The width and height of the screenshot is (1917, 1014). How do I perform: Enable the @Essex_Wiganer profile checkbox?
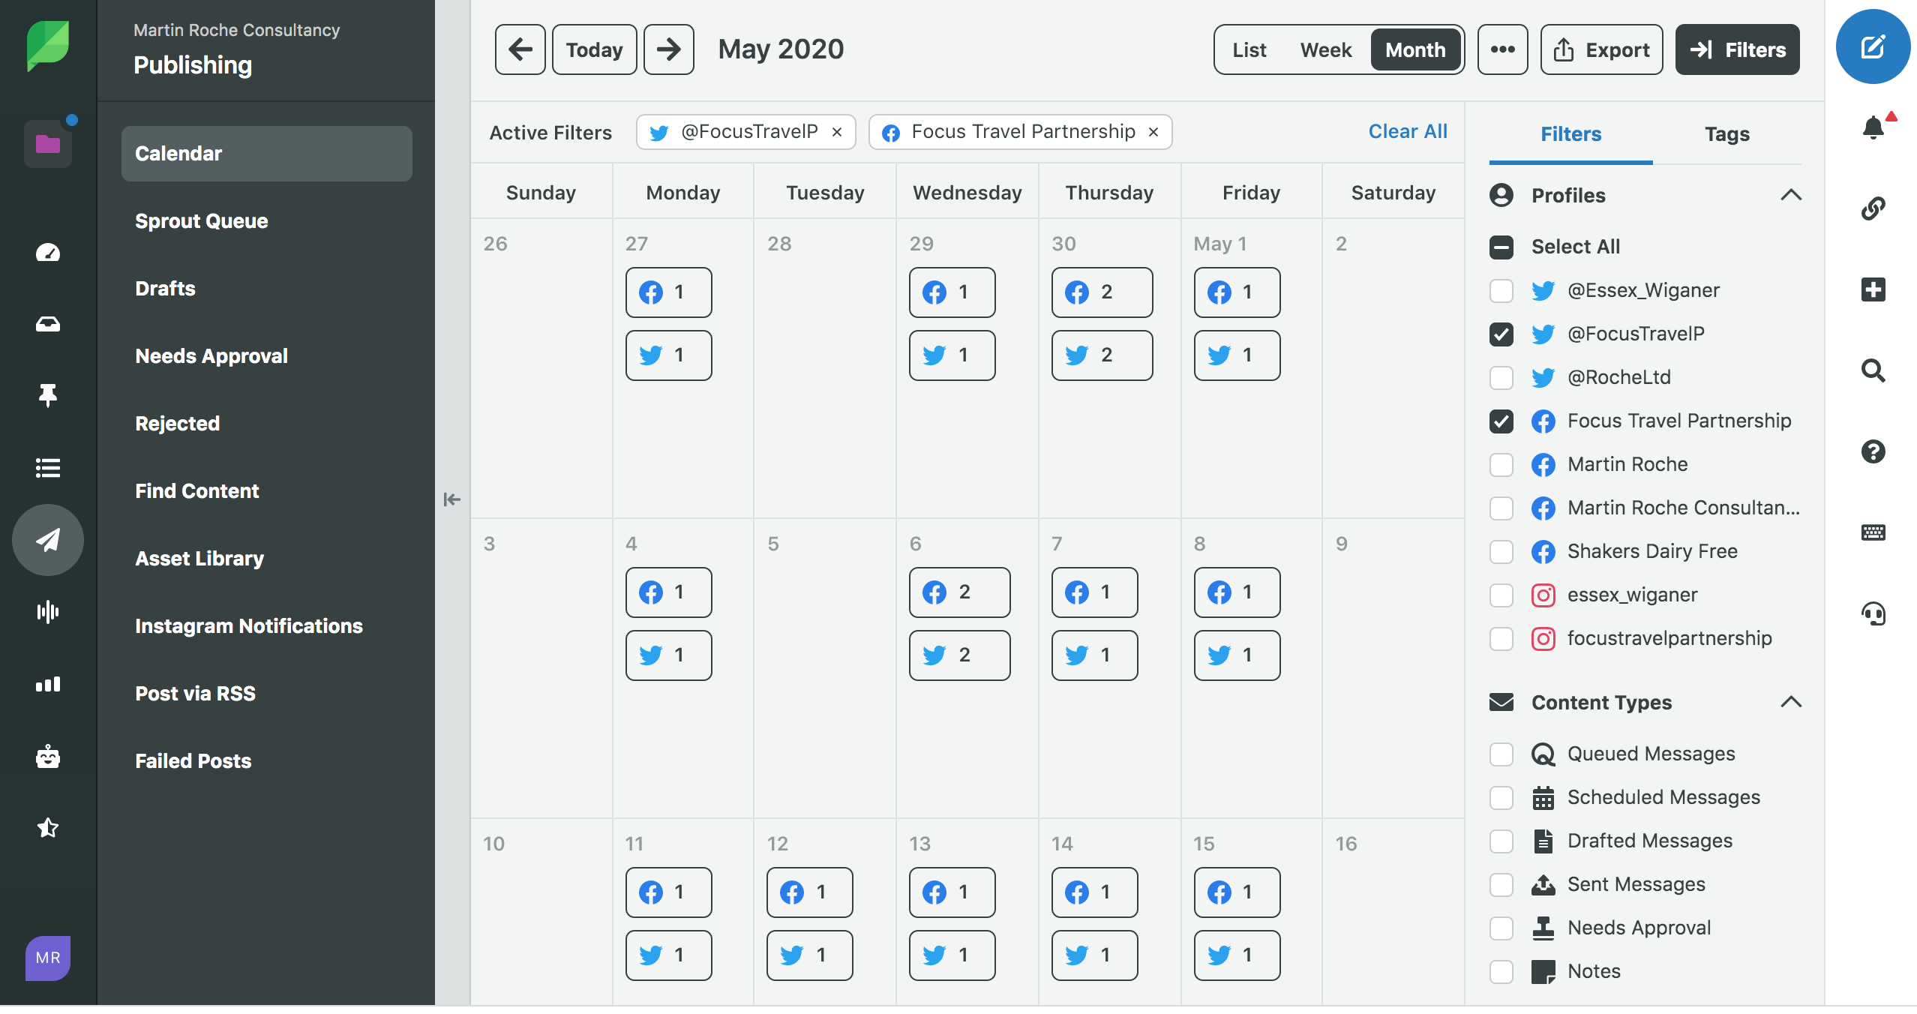pyautogui.click(x=1501, y=291)
